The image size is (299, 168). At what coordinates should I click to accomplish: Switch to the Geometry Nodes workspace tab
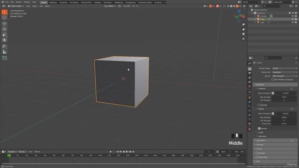pos(145,2)
